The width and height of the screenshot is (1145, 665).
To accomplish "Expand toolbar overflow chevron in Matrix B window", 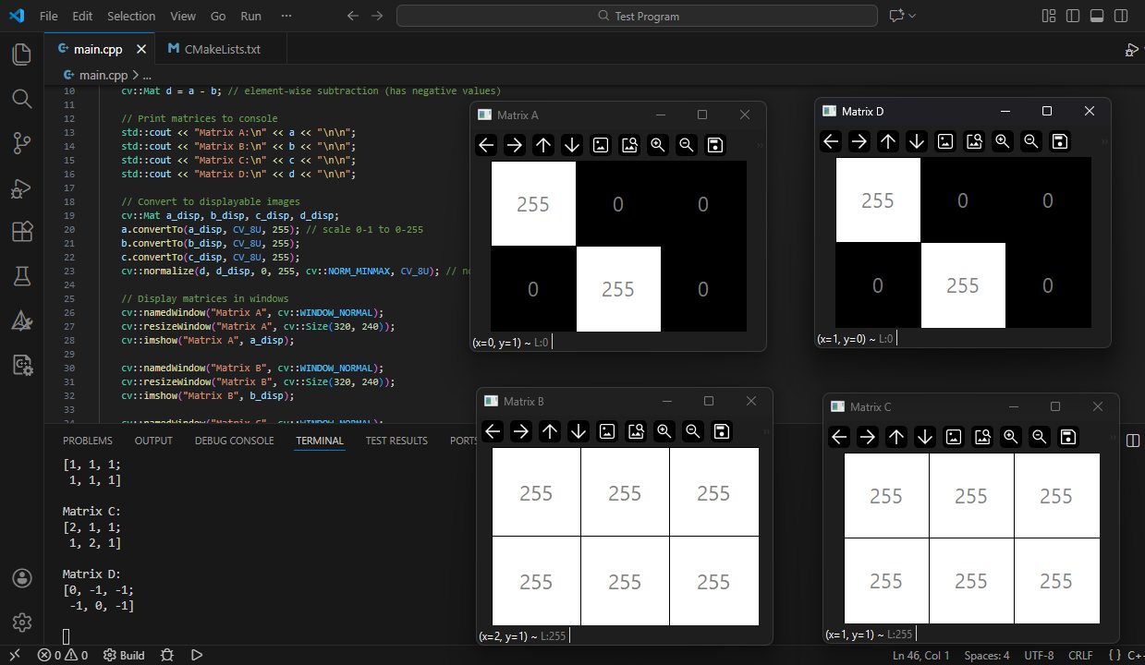I will click(x=766, y=431).
